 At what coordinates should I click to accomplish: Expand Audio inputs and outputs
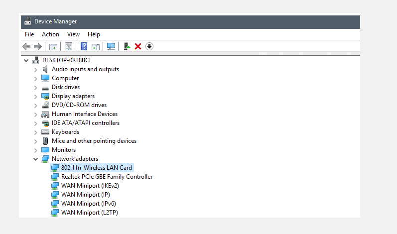[36, 70]
